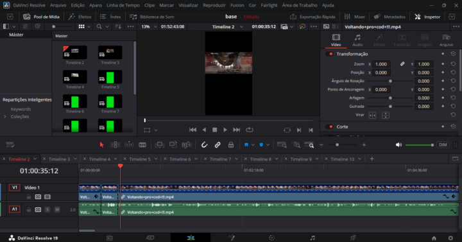
Task: Toggle loop playback in viewer
Action: coord(250,130)
